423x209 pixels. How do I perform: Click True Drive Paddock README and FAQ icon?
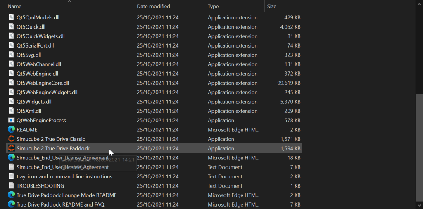tap(11, 204)
